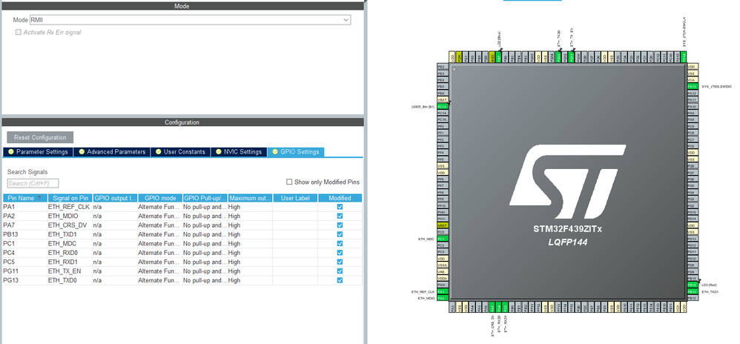Select the ETH_TX_EN table cell
This screenshot has width=740, height=344.
coord(69,271)
